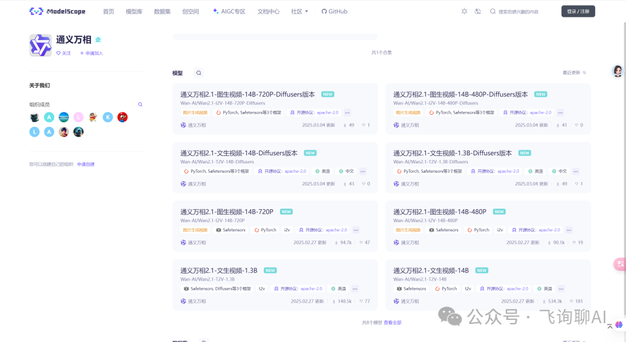626x342 pixels.
Task: Click the 登录 / 注册 button
Action: (x=578, y=11)
